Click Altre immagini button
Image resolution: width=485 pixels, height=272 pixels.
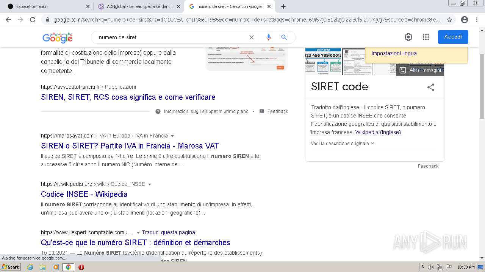tap(420, 70)
